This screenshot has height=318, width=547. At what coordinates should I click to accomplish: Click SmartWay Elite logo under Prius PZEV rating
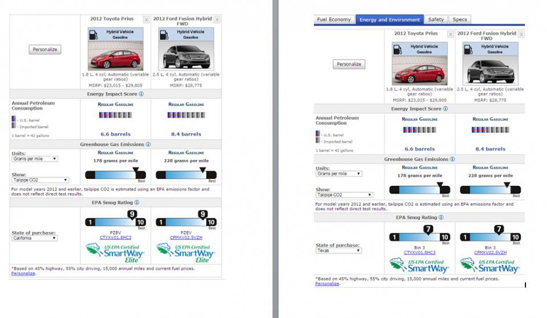[x=115, y=252]
